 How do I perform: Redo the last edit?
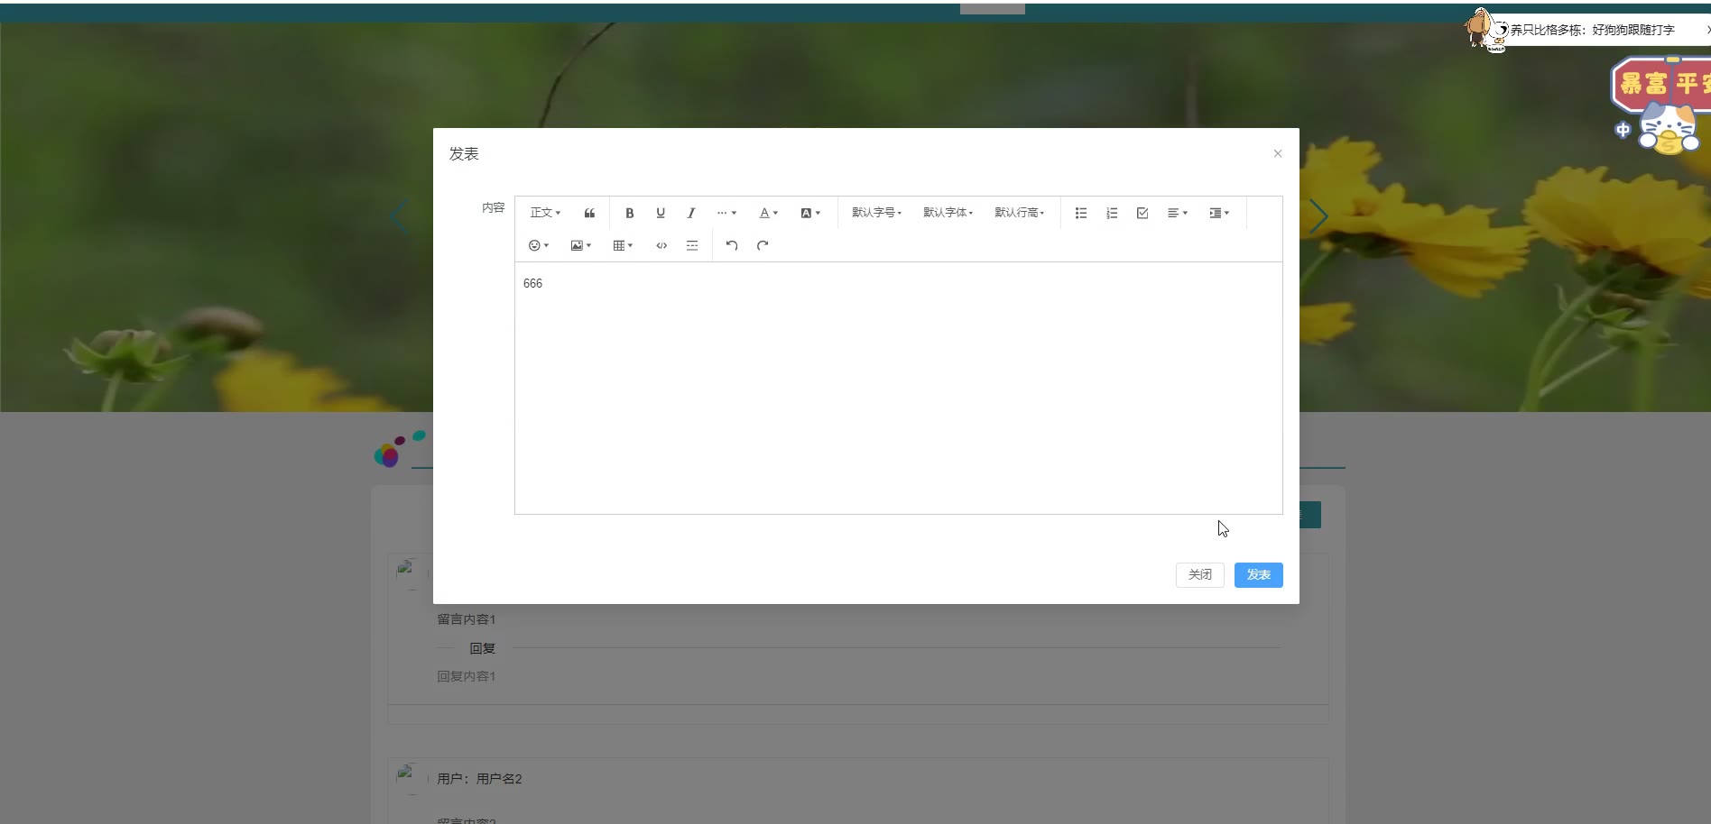(x=763, y=245)
